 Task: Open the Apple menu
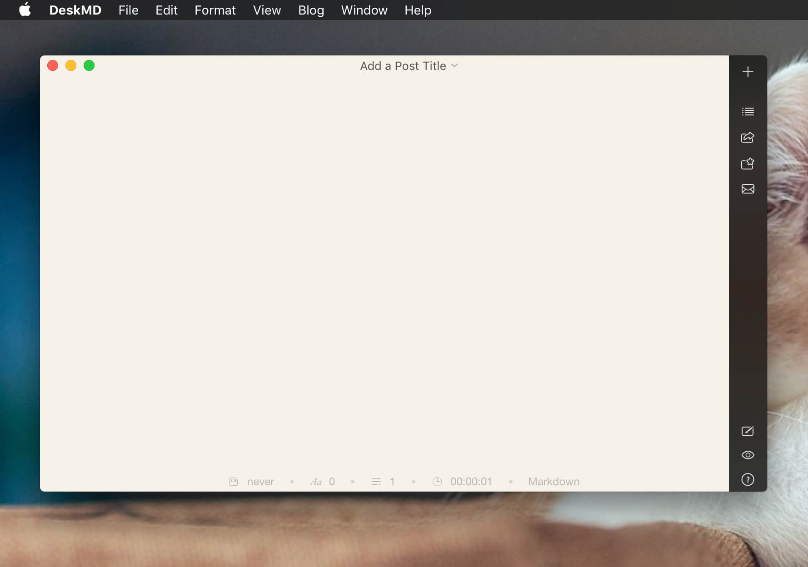click(x=25, y=10)
